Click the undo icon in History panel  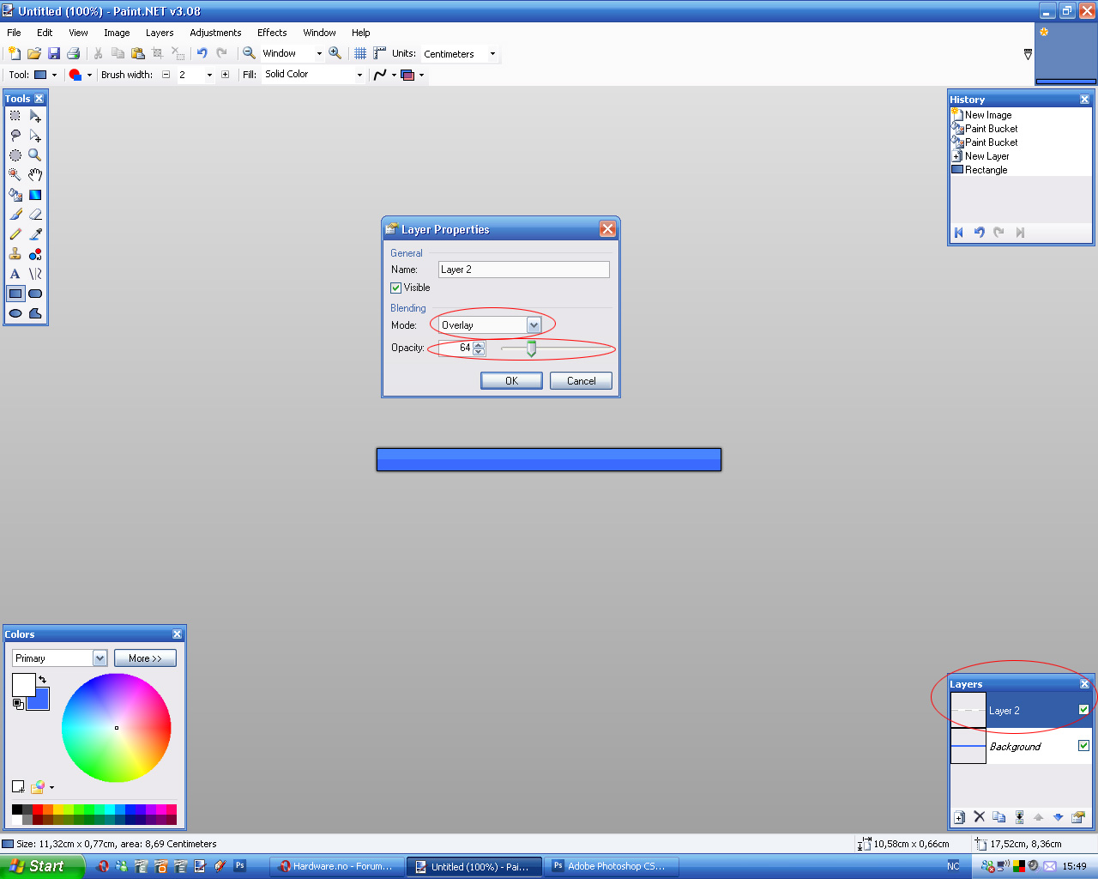coord(979,233)
